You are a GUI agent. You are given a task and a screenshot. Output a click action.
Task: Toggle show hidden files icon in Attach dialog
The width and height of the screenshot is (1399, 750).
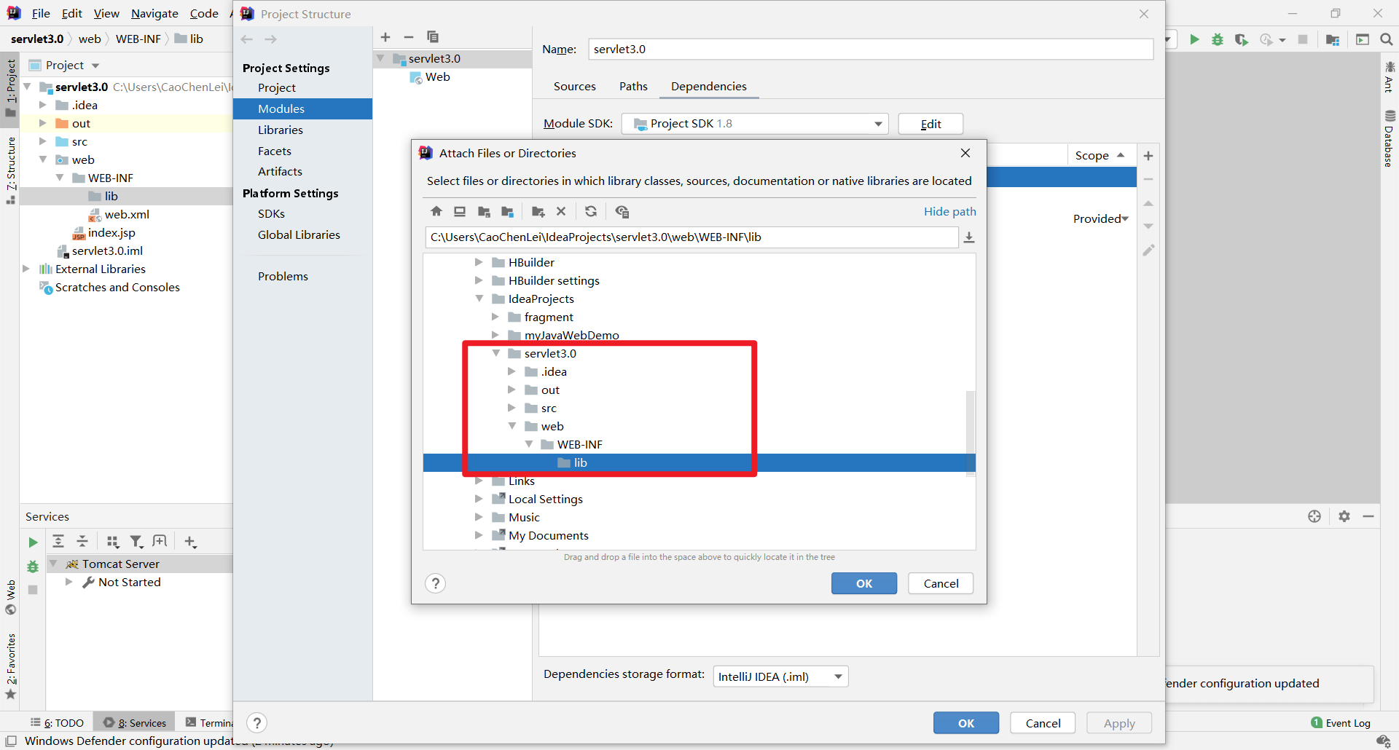coord(622,211)
